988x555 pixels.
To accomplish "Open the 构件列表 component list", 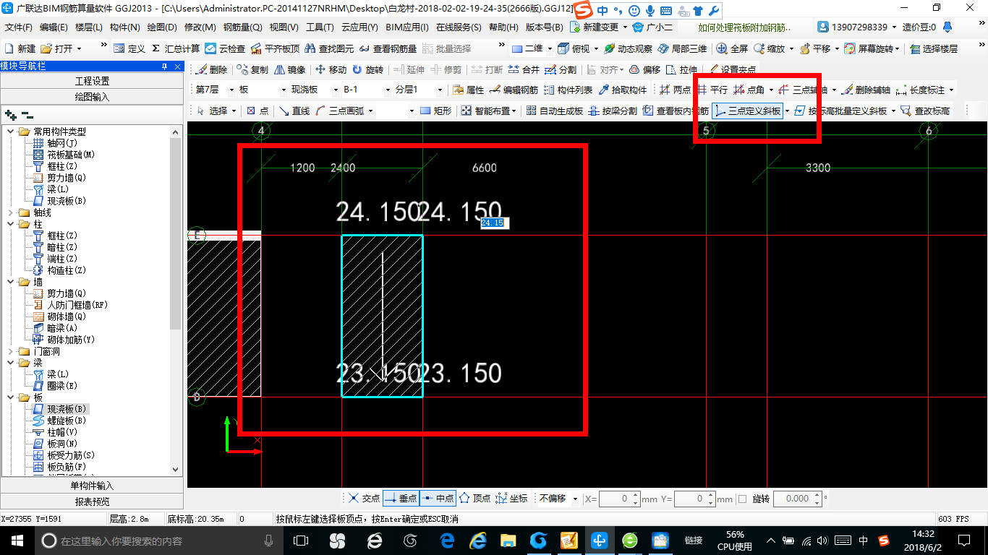I will pos(568,90).
